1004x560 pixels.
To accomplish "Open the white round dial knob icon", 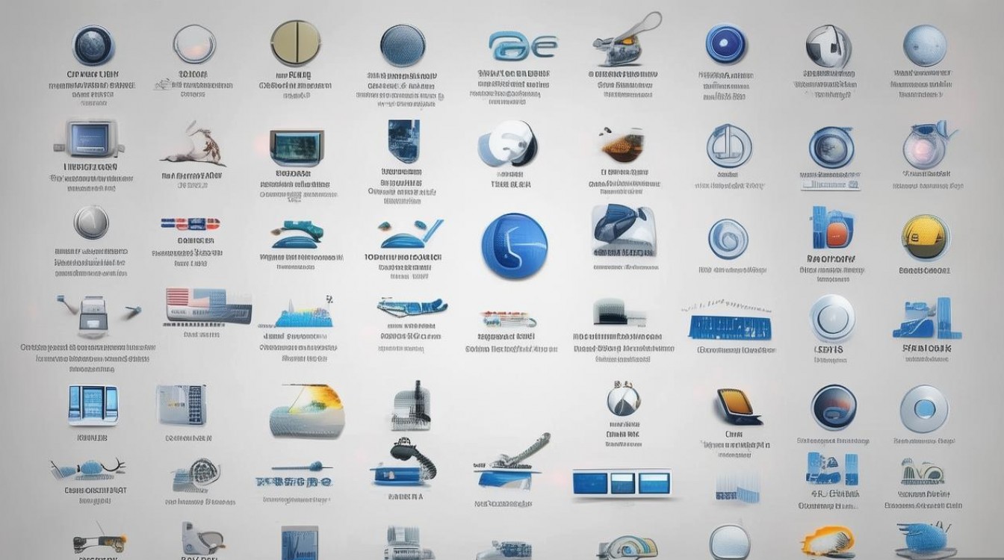I will (832, 319).
